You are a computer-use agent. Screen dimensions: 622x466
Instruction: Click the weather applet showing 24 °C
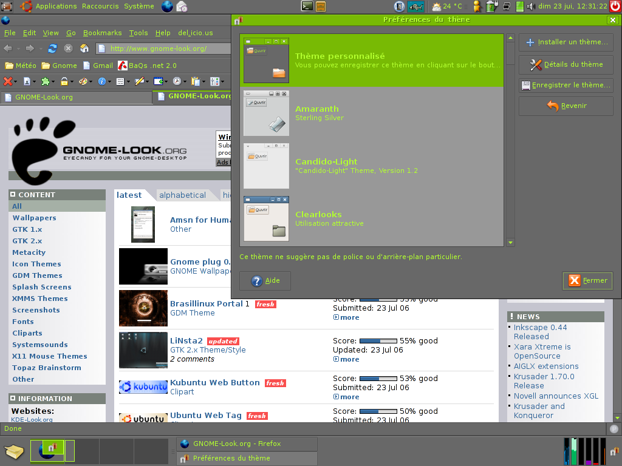point(448,6)
